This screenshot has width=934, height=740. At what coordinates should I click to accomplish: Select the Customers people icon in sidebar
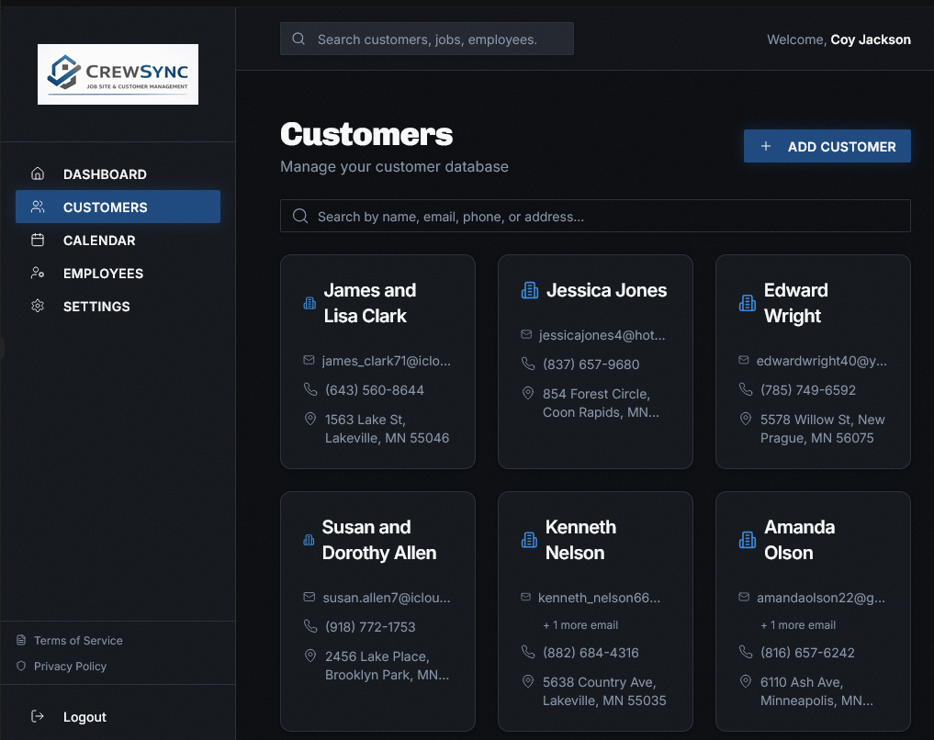pos(37,207)
